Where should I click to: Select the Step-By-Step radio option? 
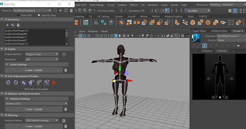[x=39, y=15]
